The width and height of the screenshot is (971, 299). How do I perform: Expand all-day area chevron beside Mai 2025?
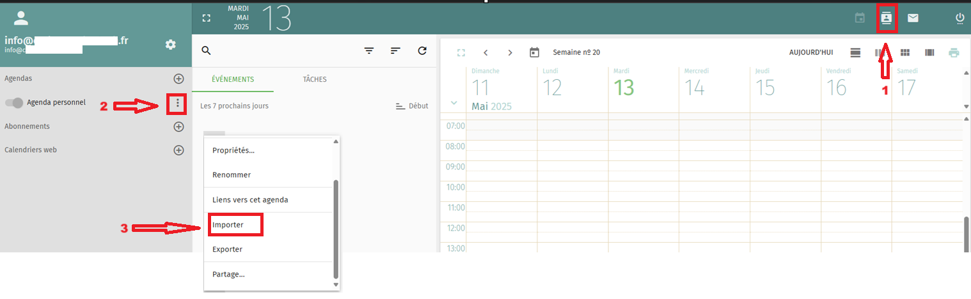pos(454,103)
